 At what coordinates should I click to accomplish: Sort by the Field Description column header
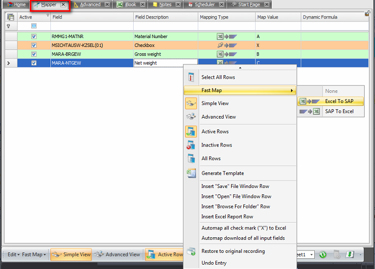tap(165, 17)
